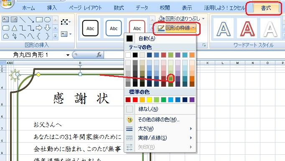Select the vertical text box shape icon

14,20
